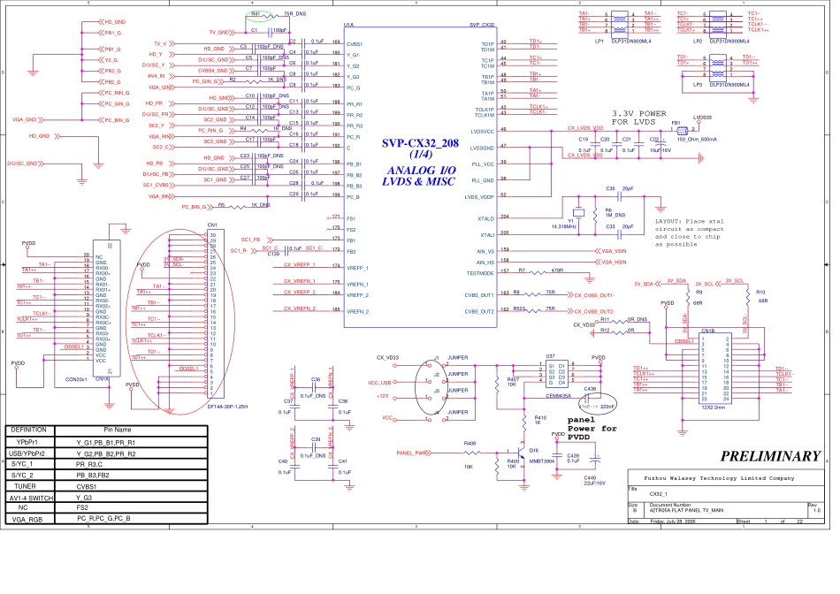Select the "DF14A-30P-1.25H" connector label
The height and width of the screenshot is (594, 840).
(x=227, y=407)
